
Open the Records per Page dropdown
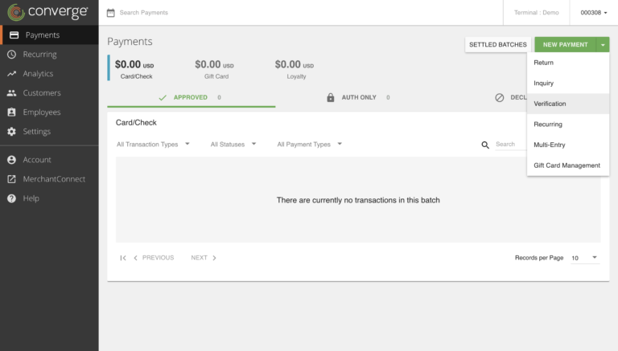click(x=585, y=258)
